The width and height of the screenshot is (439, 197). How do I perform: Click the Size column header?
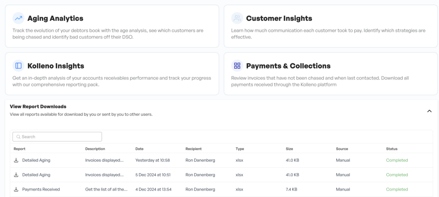(x=289, y=149)
